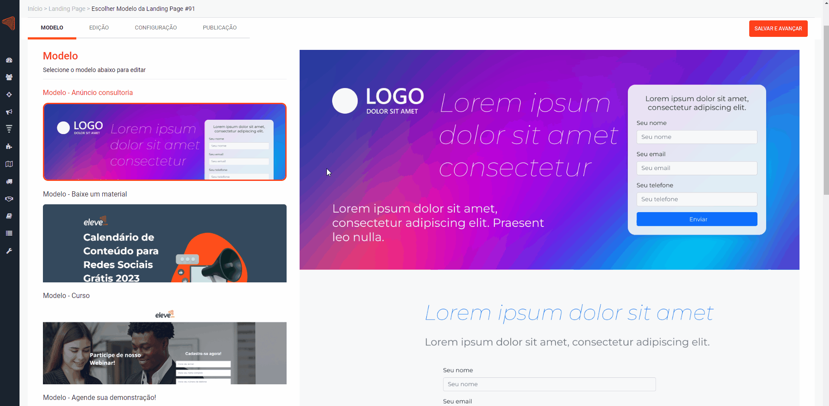Click the crosshair target icon in sidebar
This screenshot has height=406, width=829.
9,95
